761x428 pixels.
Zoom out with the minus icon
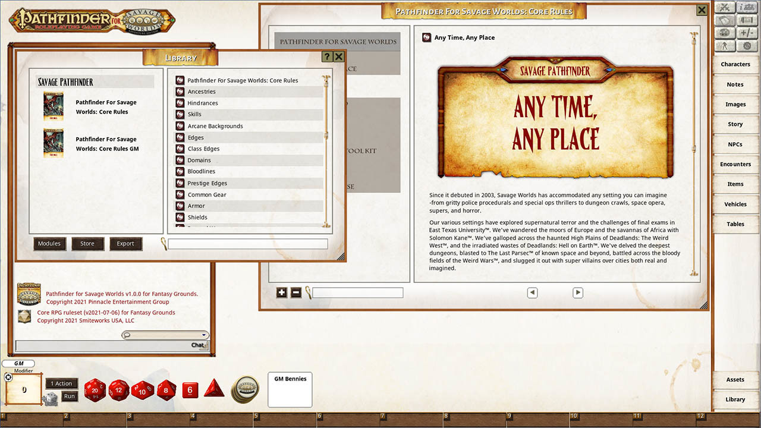(x=295, y=292)
